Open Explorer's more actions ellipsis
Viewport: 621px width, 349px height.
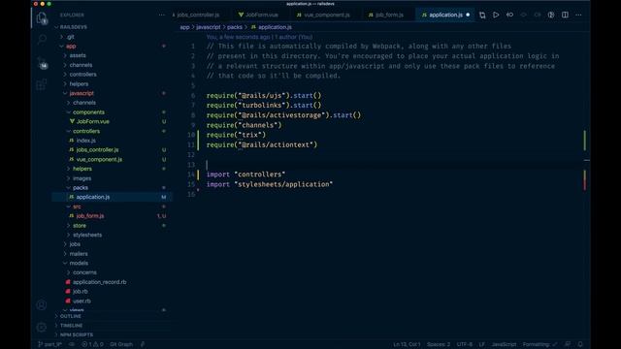click(162, 16)
